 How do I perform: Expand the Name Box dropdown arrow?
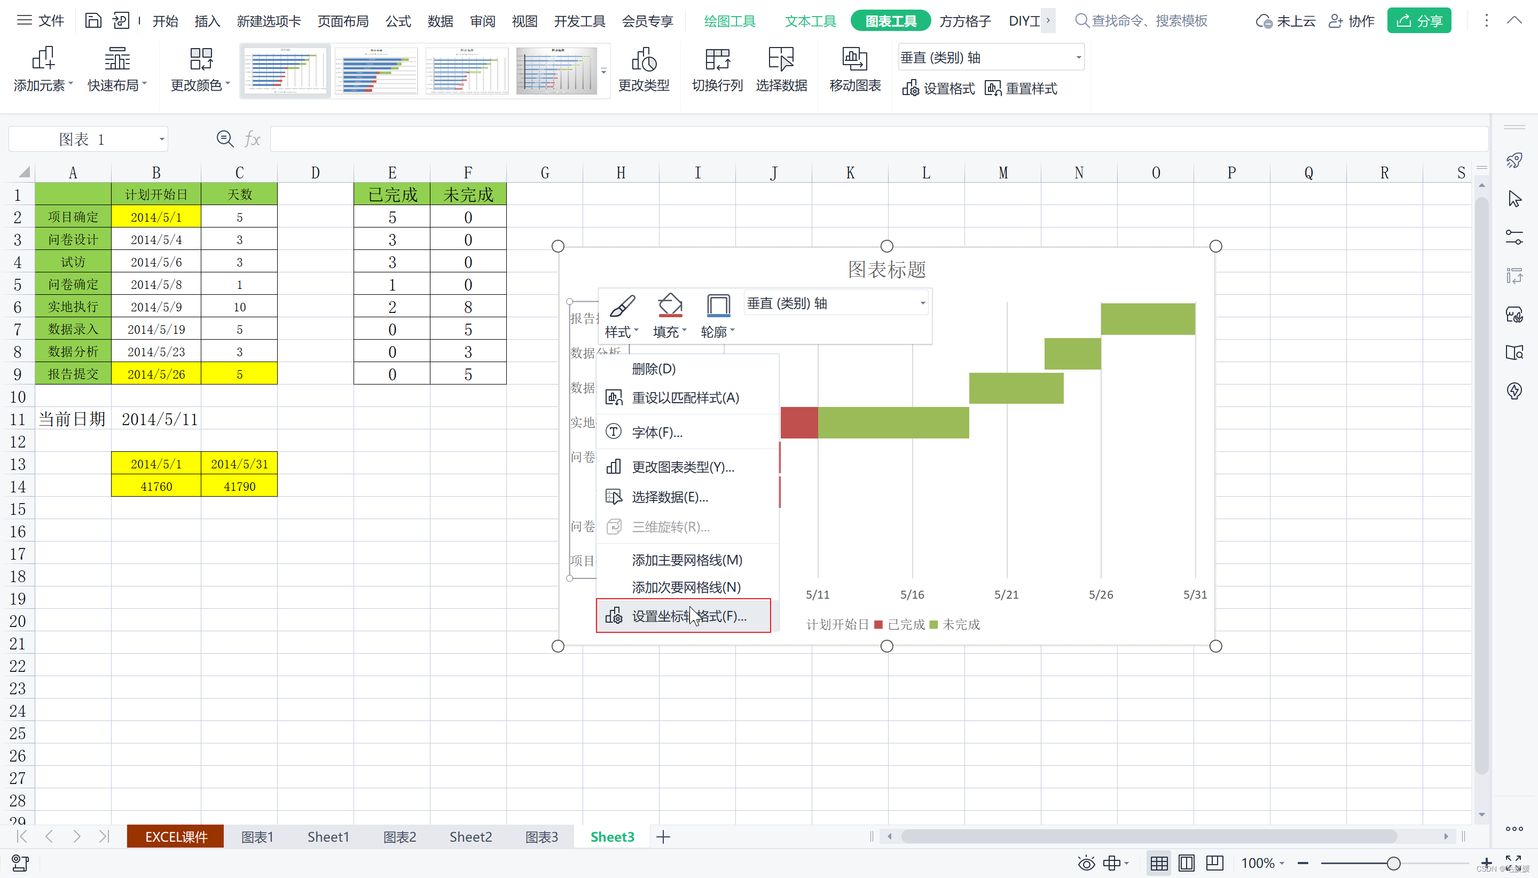pyautogui.click(x=162, y=139)
